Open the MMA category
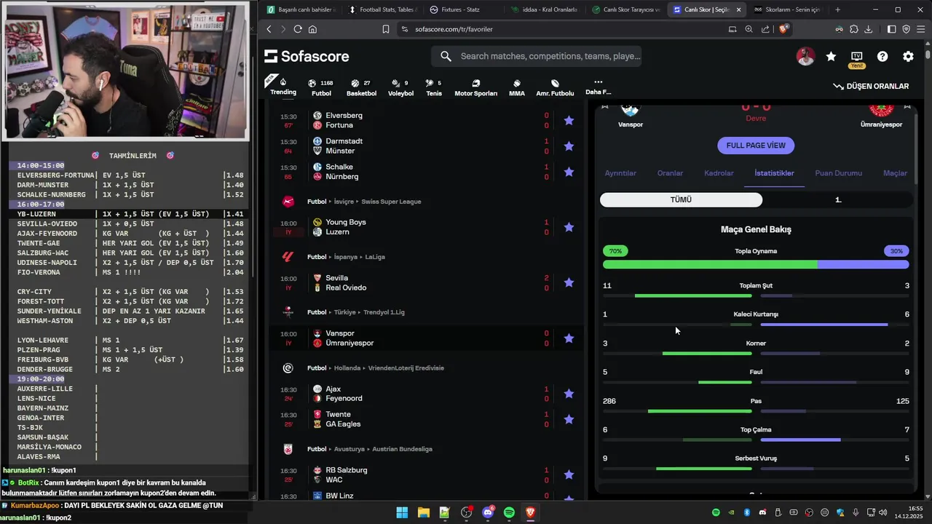932x524 pixels. point(517,87)
